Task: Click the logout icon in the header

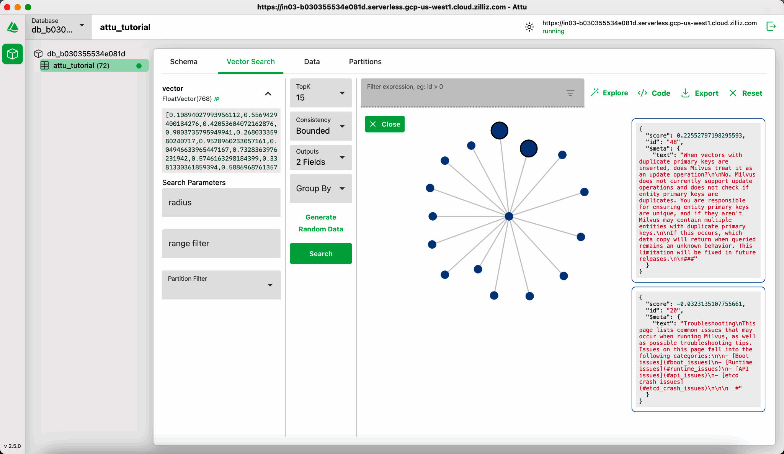Action: [771, 26]
